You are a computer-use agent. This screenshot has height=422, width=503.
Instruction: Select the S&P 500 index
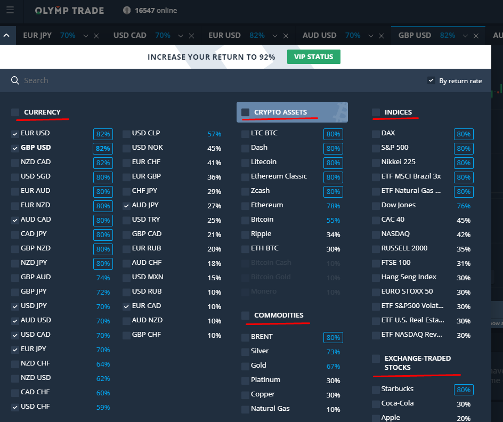click(395, 148)
